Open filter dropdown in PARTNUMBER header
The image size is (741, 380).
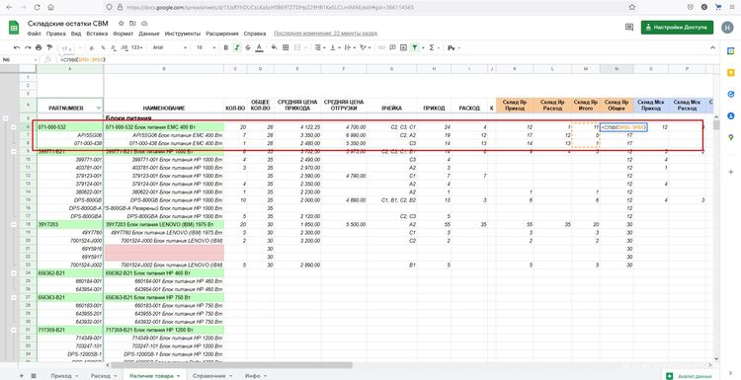point(98,109)
